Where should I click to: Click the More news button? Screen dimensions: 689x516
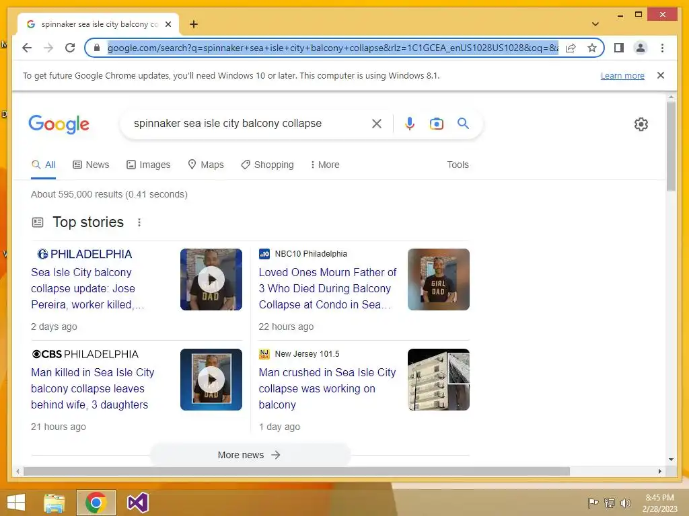pyautogui.click(x=250, y=455)
